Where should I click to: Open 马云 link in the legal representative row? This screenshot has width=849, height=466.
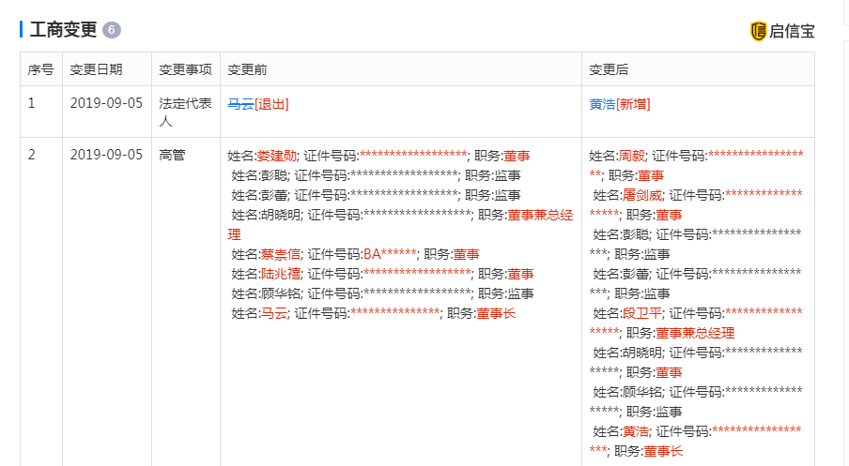tap(240, 104)
